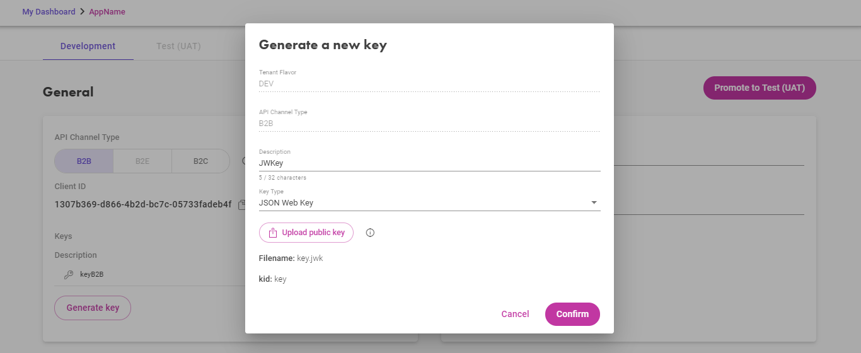The height and width of the screenshot is (353, 861).
Task: Switch to the Test (UAT) tab
Action: (178, 46)
